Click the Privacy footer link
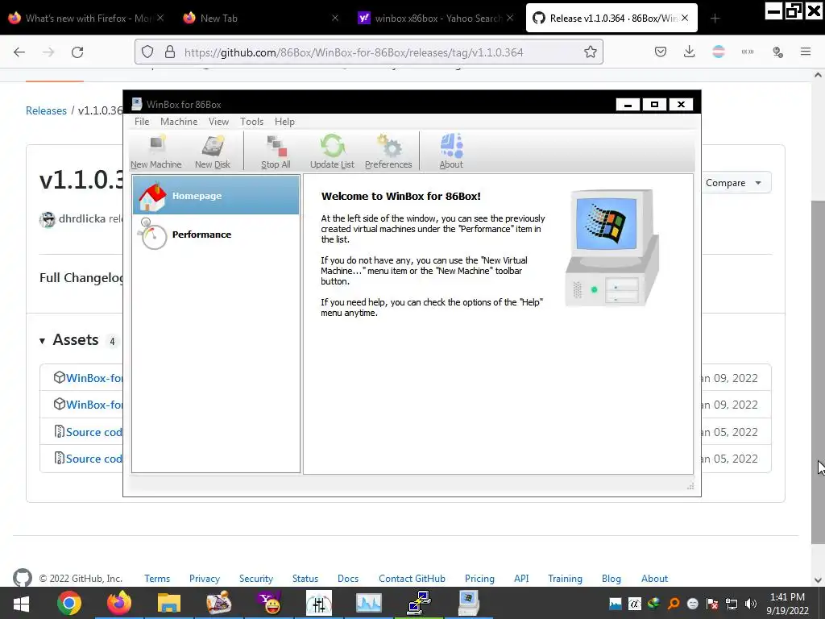This screenshot has width=825, height=619. [x=205, y=579]
